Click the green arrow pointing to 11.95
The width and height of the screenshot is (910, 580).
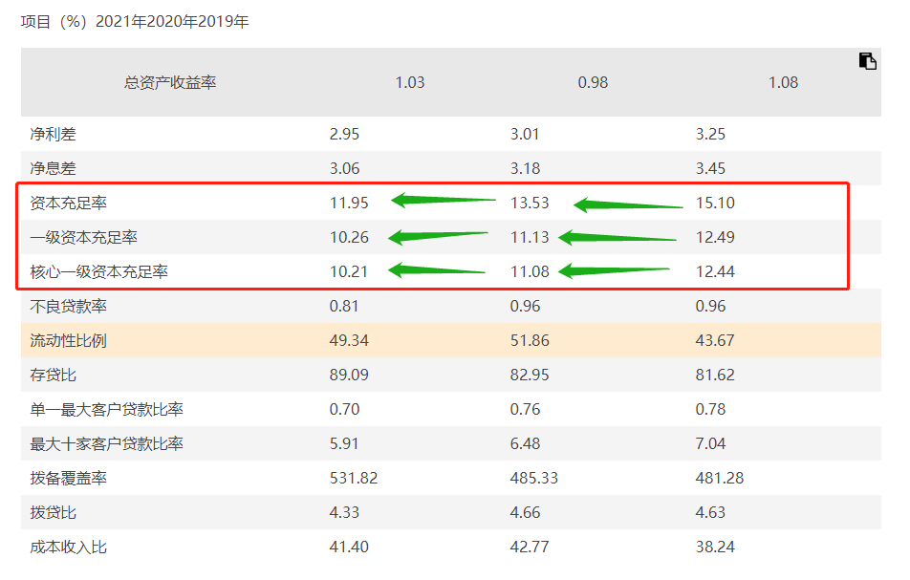click(443, 201)
